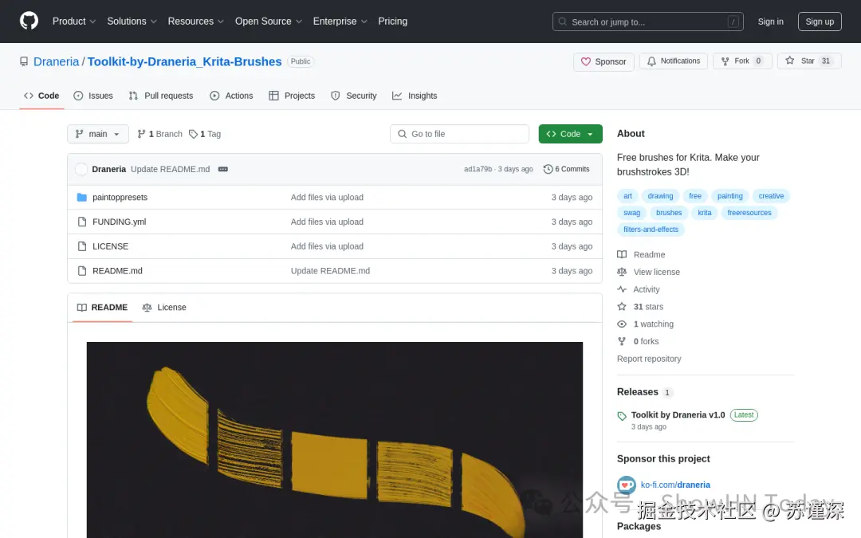Screen dimensions: 861x538
Task: Expand the Open Source menu
Action: (x=269, y=22)
